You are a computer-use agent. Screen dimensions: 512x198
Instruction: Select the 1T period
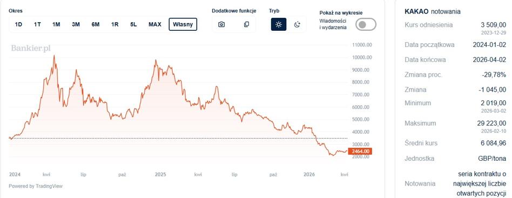coord(37,24)
